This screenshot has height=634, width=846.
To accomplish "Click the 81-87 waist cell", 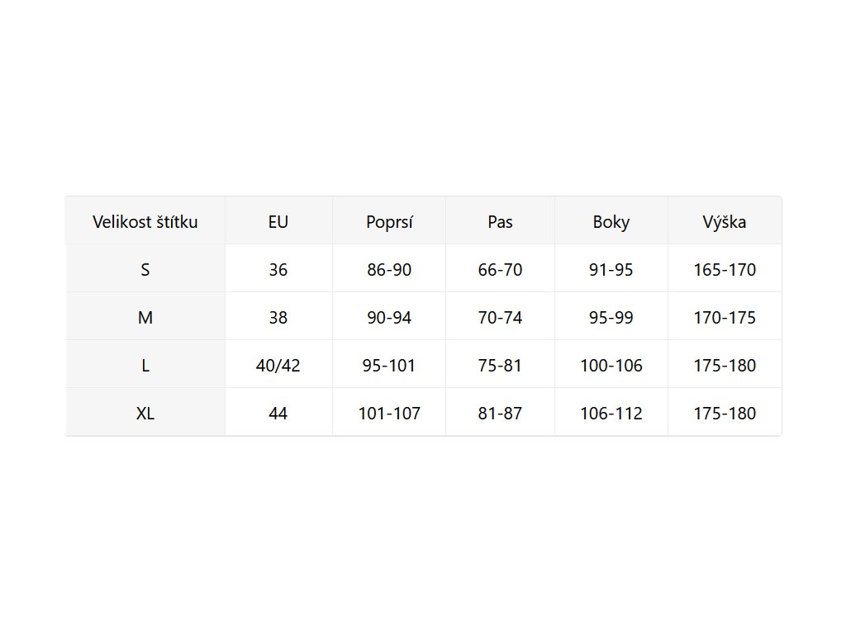I will 500,413.
